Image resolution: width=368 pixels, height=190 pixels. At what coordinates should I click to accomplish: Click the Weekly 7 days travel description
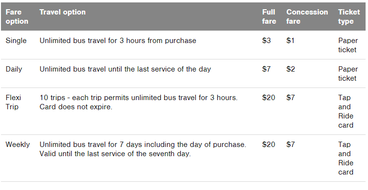coord(143,149)
